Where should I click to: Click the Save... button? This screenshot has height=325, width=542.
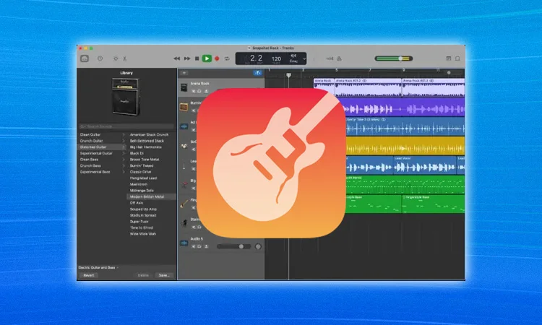click(164, 275)
